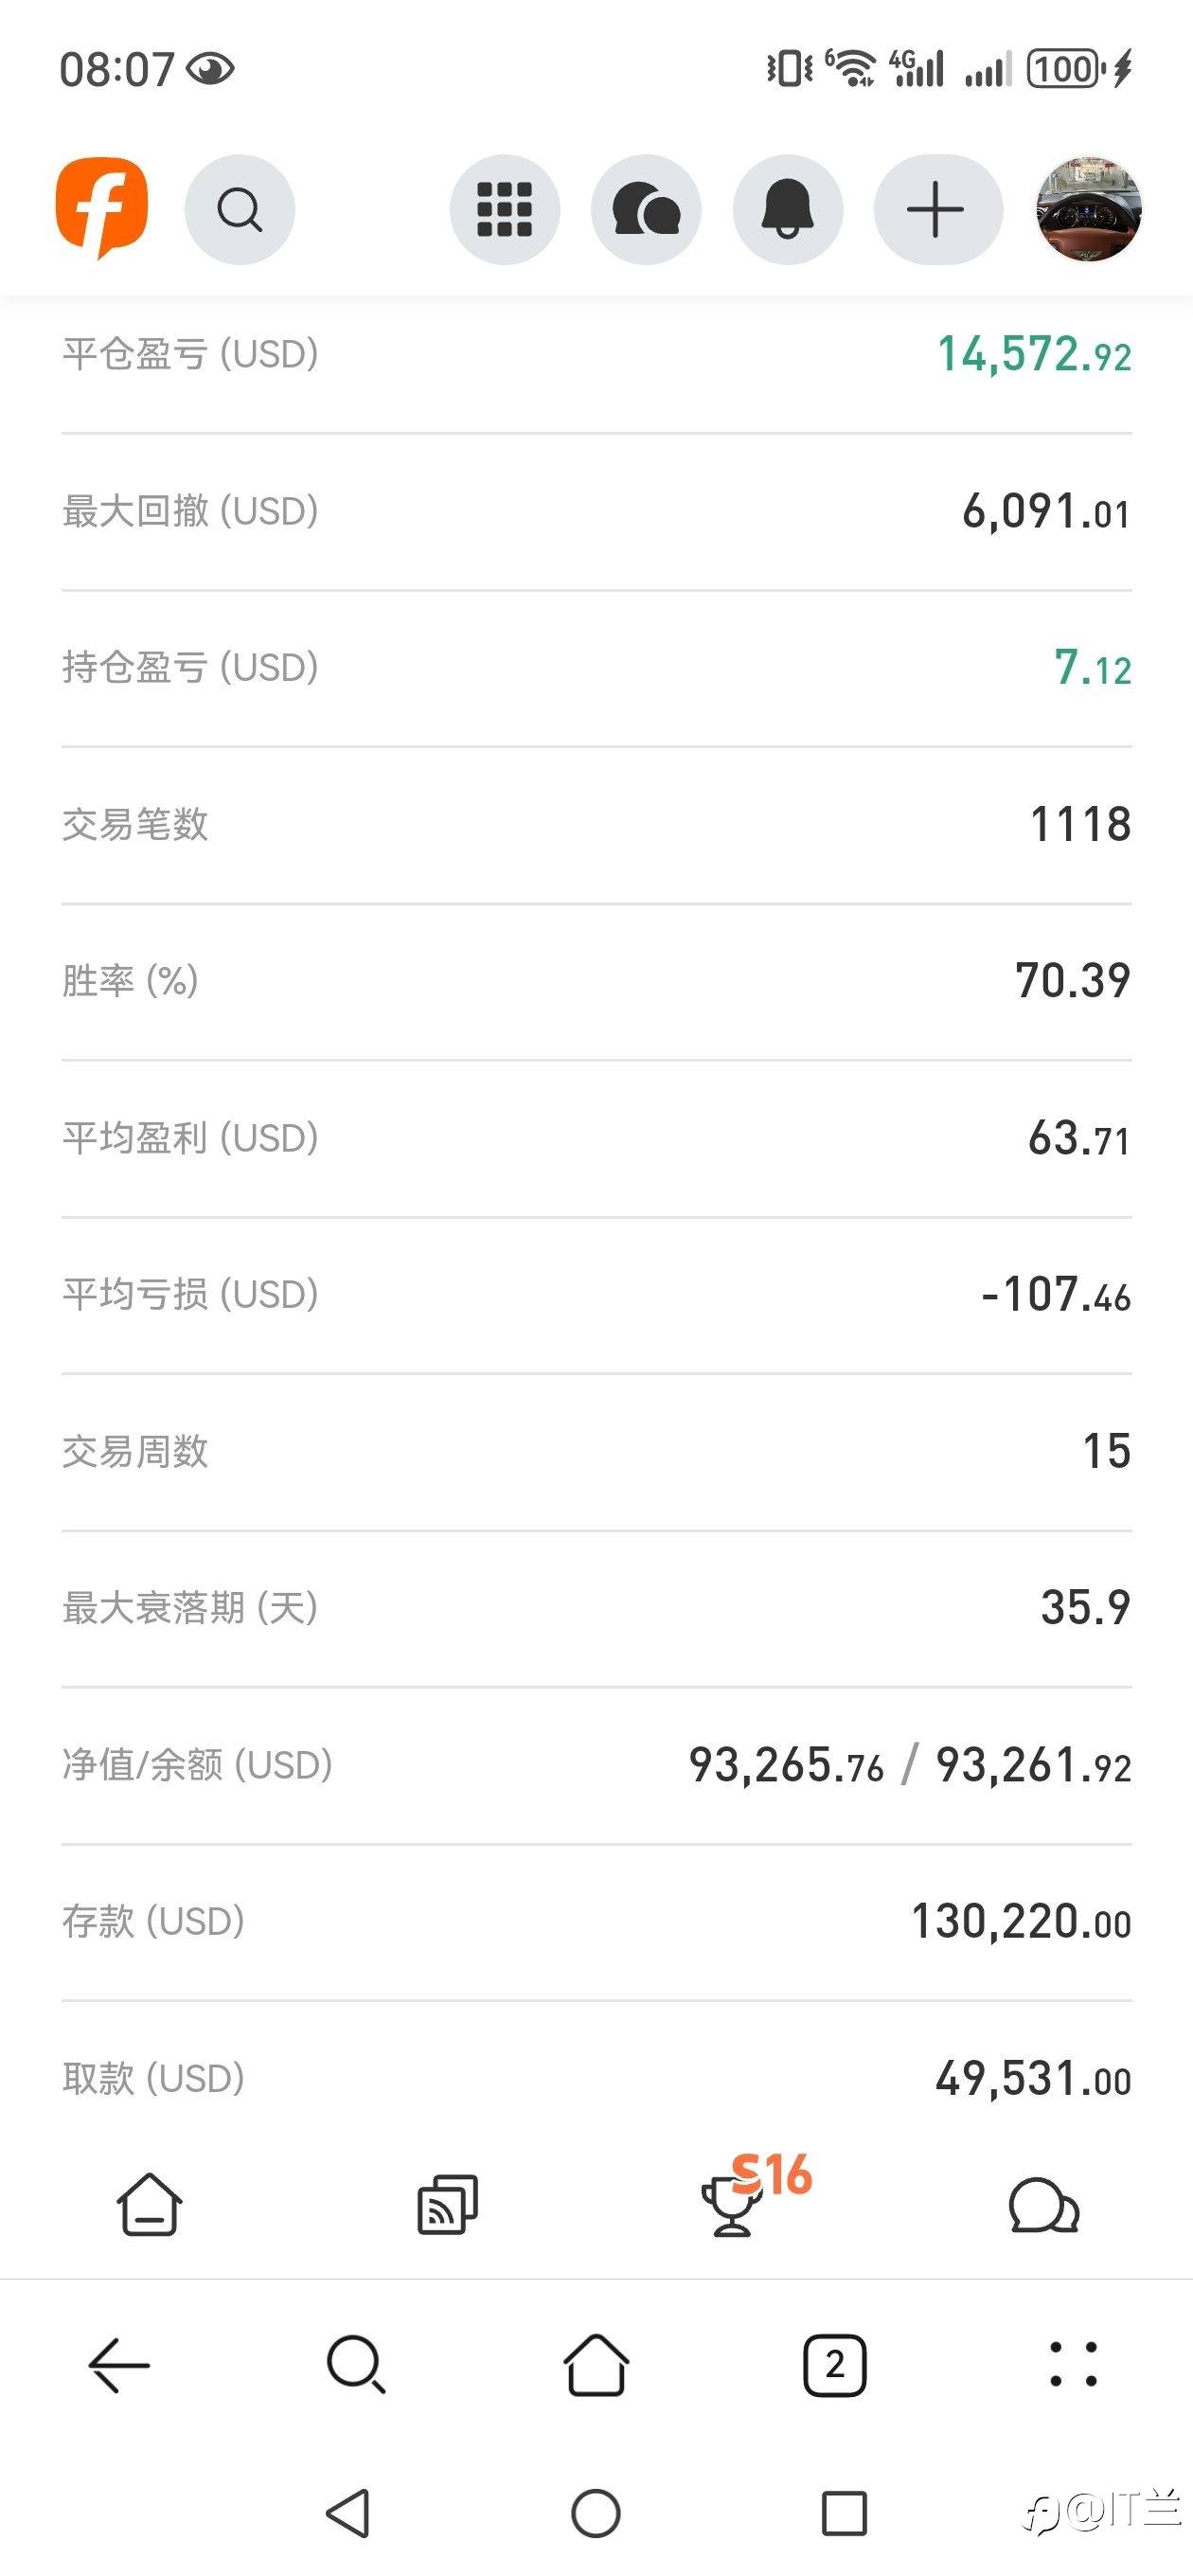The image size is (1193, 2576).
Task: Open the notifications bell
Action: 788,210
